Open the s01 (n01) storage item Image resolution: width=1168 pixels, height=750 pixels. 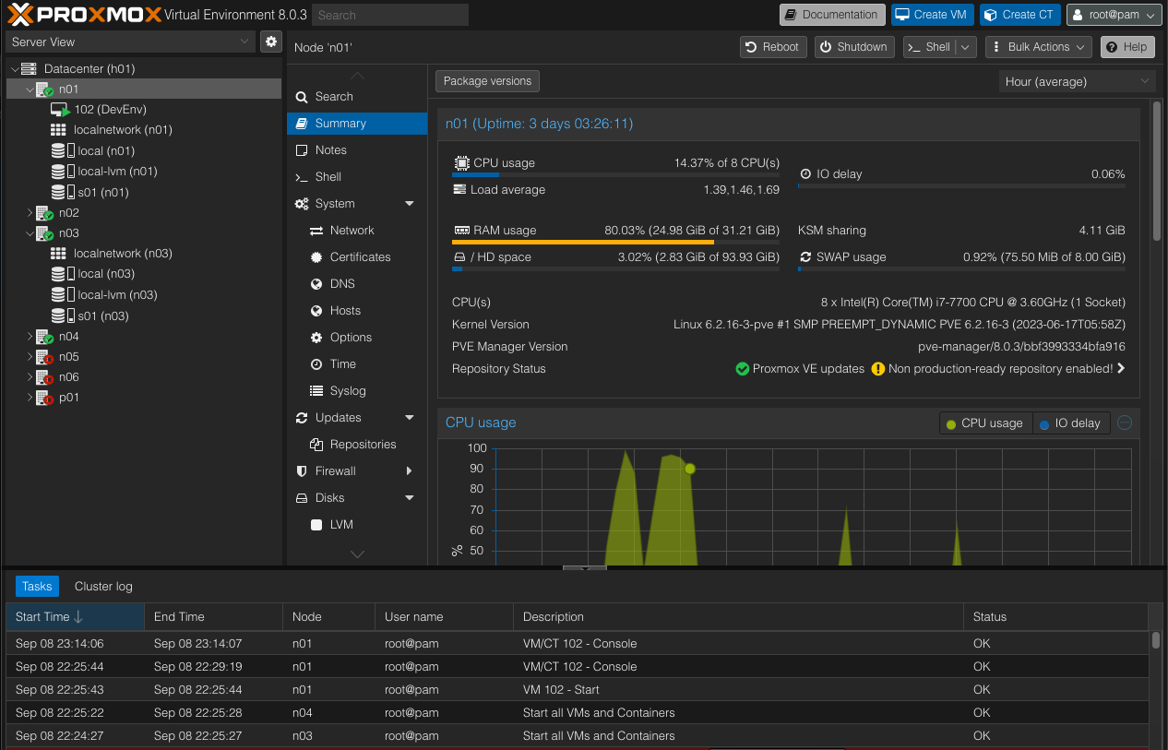[x=102, y=192]
